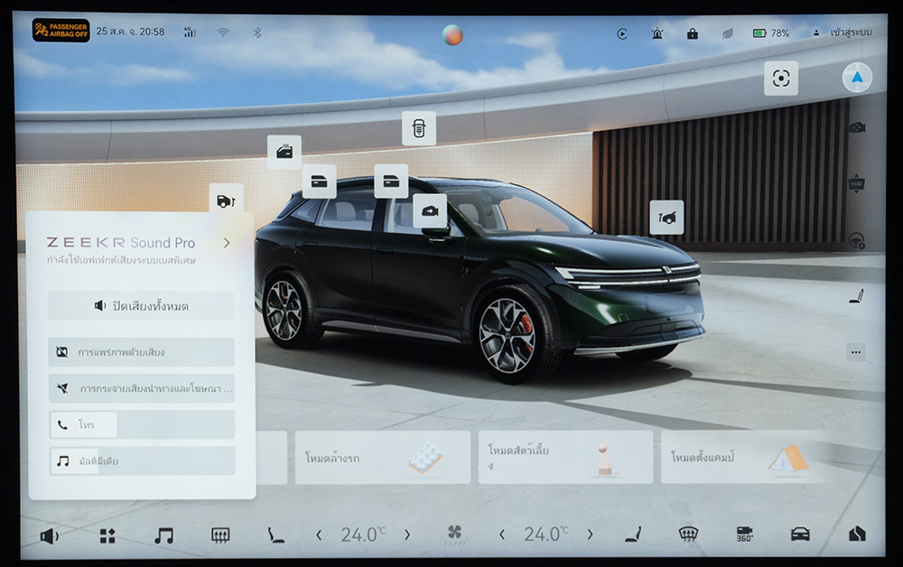Tap the front hood open icon
903x567 pixels.
(x=666, y=217)
